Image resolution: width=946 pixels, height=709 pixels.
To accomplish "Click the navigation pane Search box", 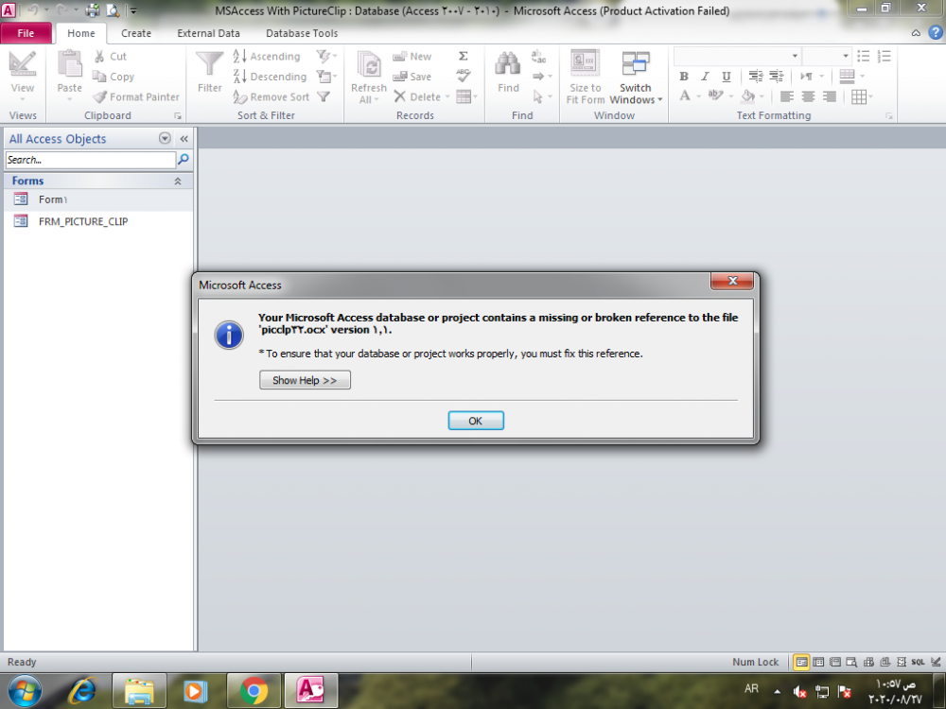I will pos(91,160).
